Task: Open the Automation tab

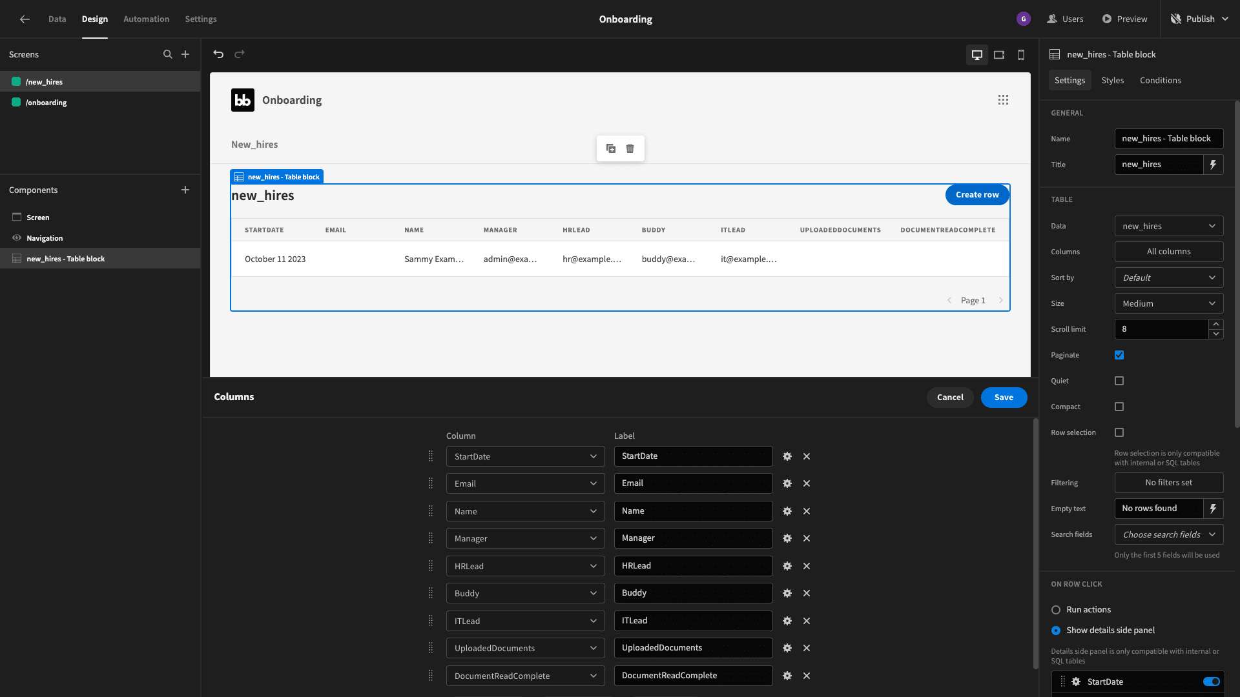Action: click(x=147, y=19)
